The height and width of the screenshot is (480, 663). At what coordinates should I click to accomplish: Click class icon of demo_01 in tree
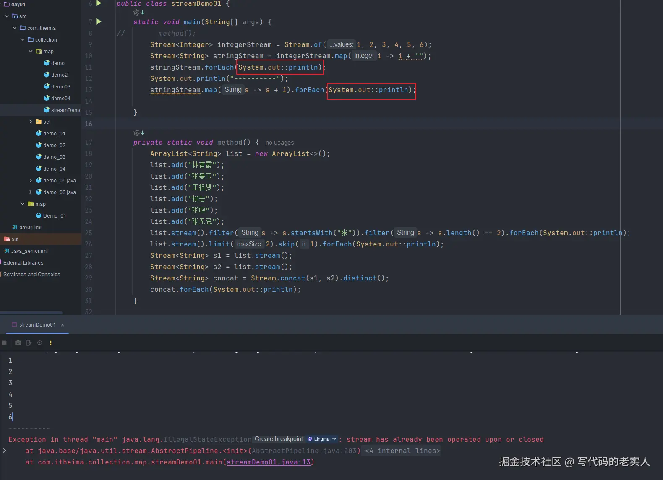click(x=39, y=133)
